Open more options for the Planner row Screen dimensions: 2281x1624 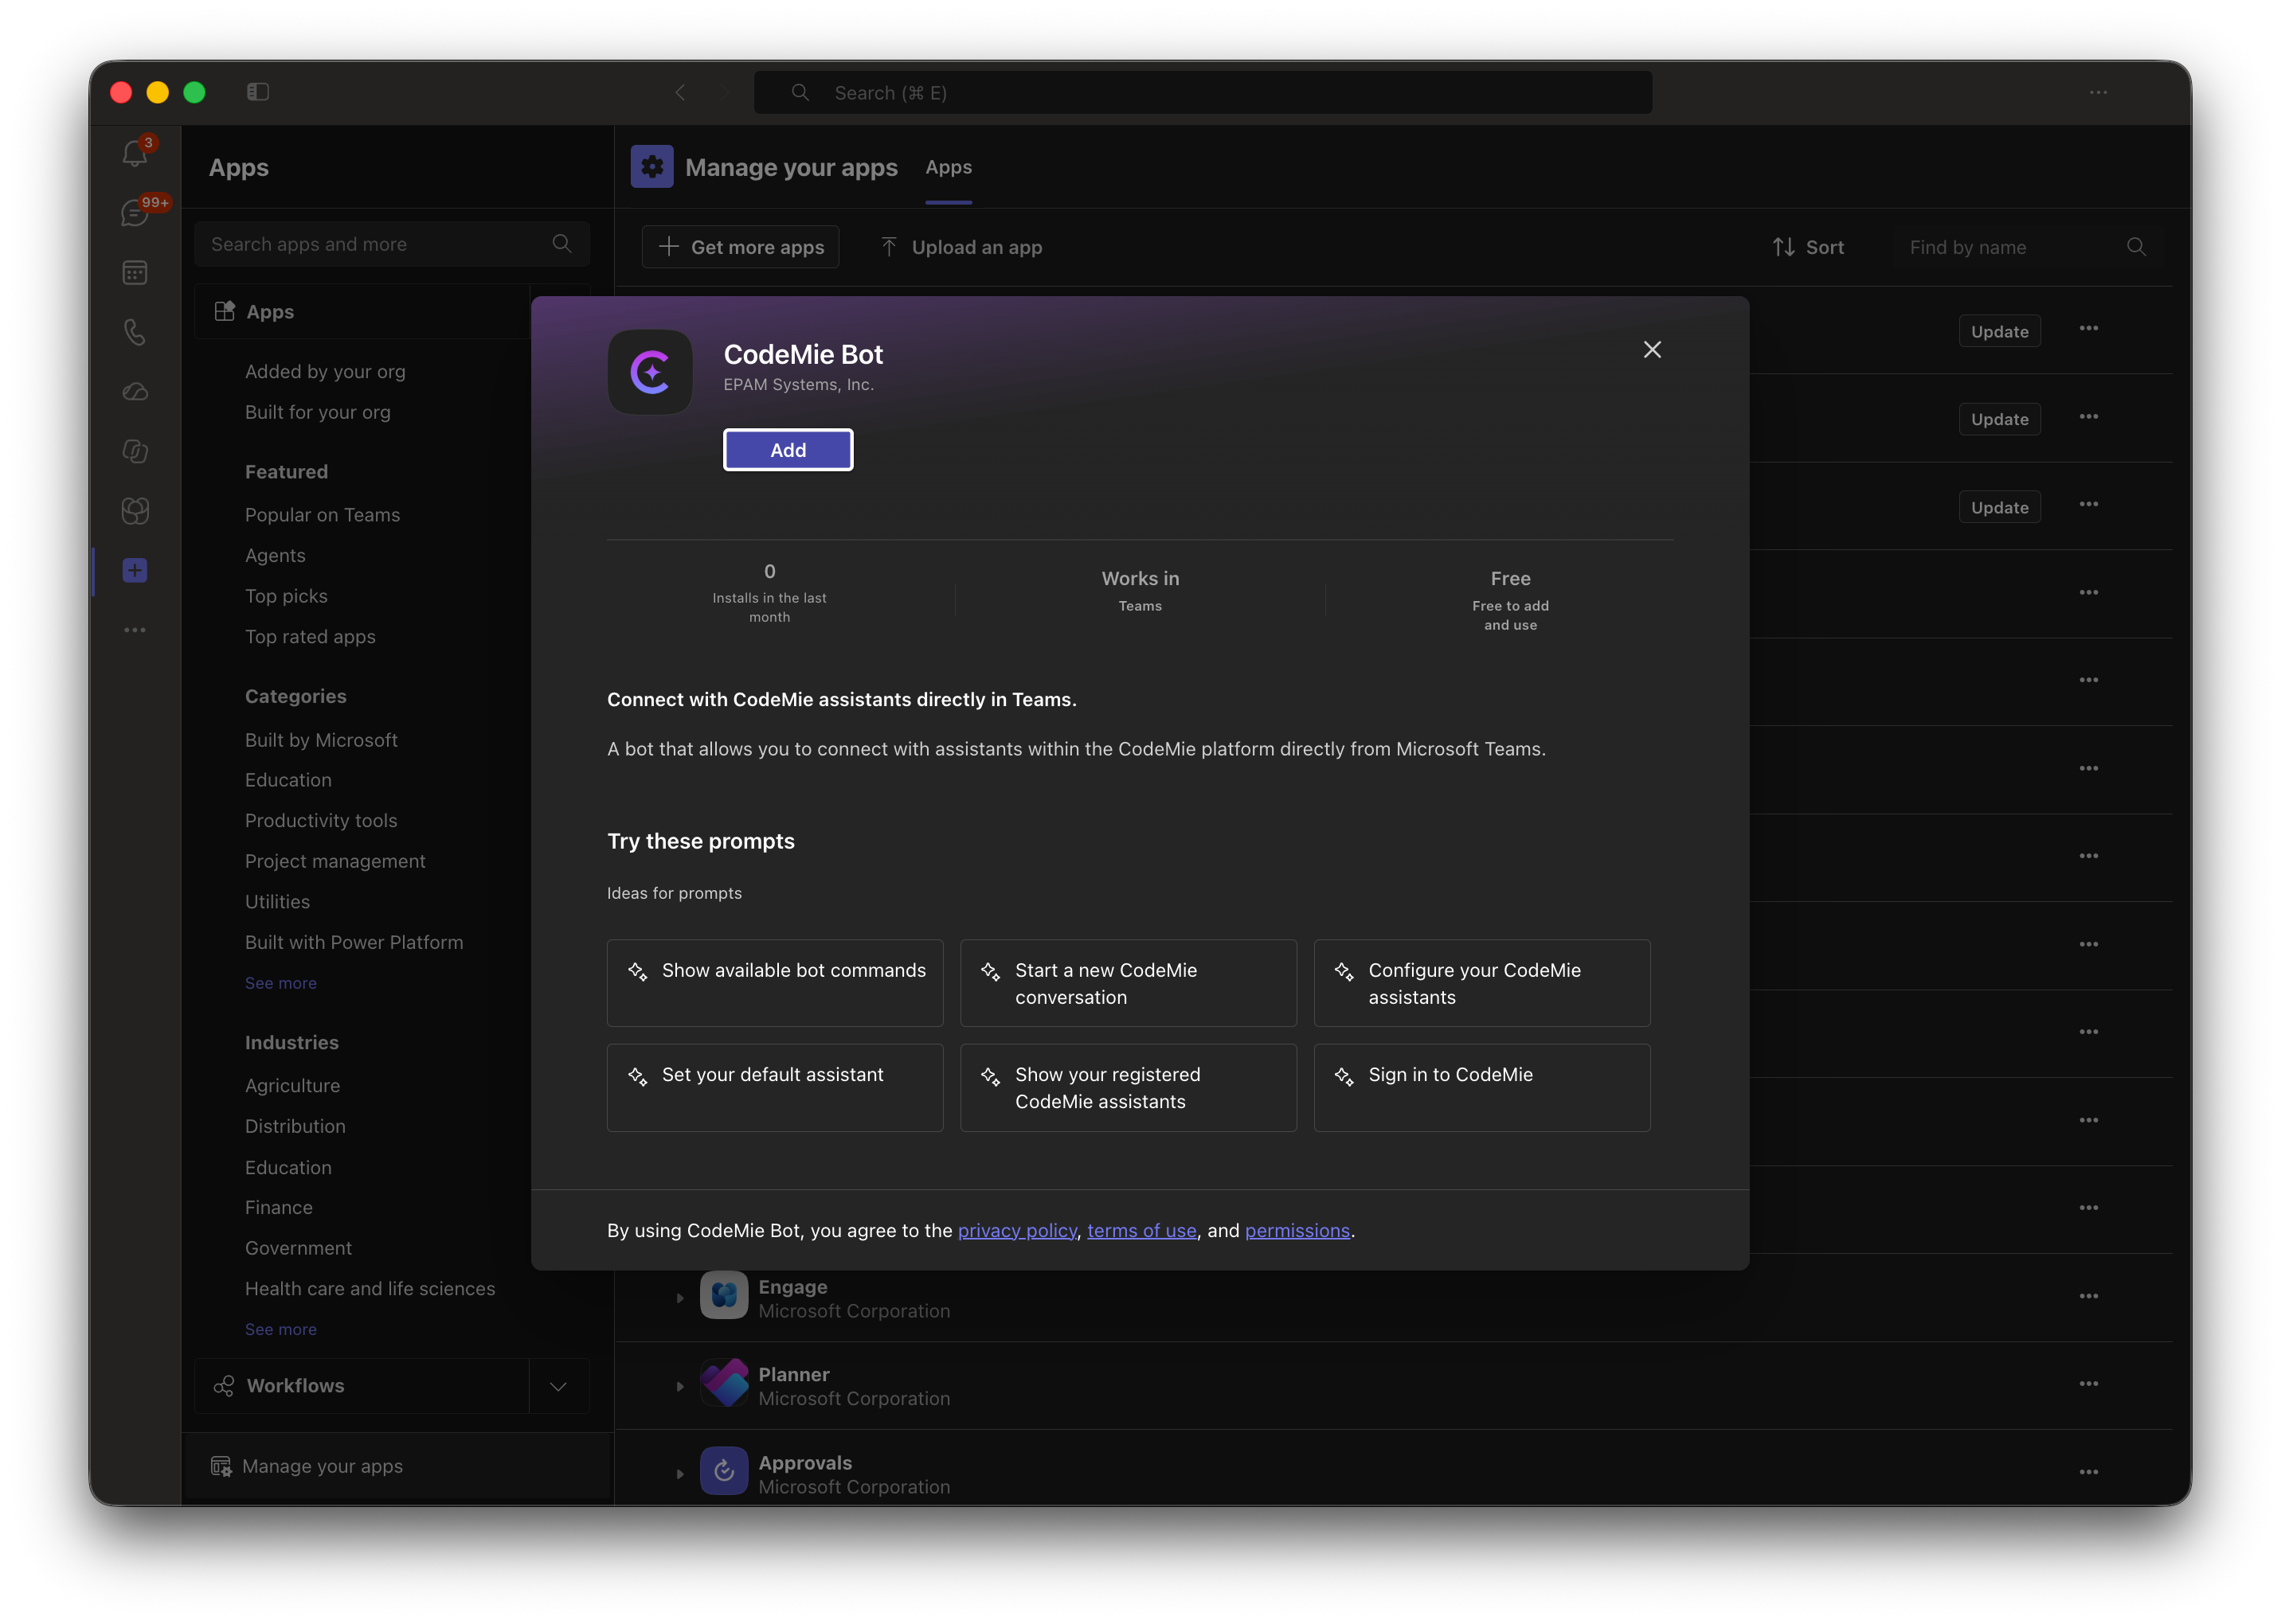click(x=2089, y=1384)
